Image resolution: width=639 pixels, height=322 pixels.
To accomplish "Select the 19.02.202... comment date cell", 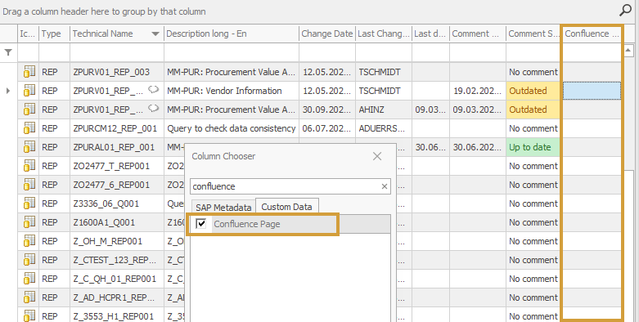I will 478,91.
